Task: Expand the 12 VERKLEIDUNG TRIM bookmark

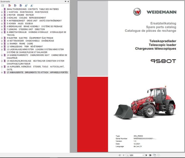Action: pyautogui.click(x=2, y=47)
